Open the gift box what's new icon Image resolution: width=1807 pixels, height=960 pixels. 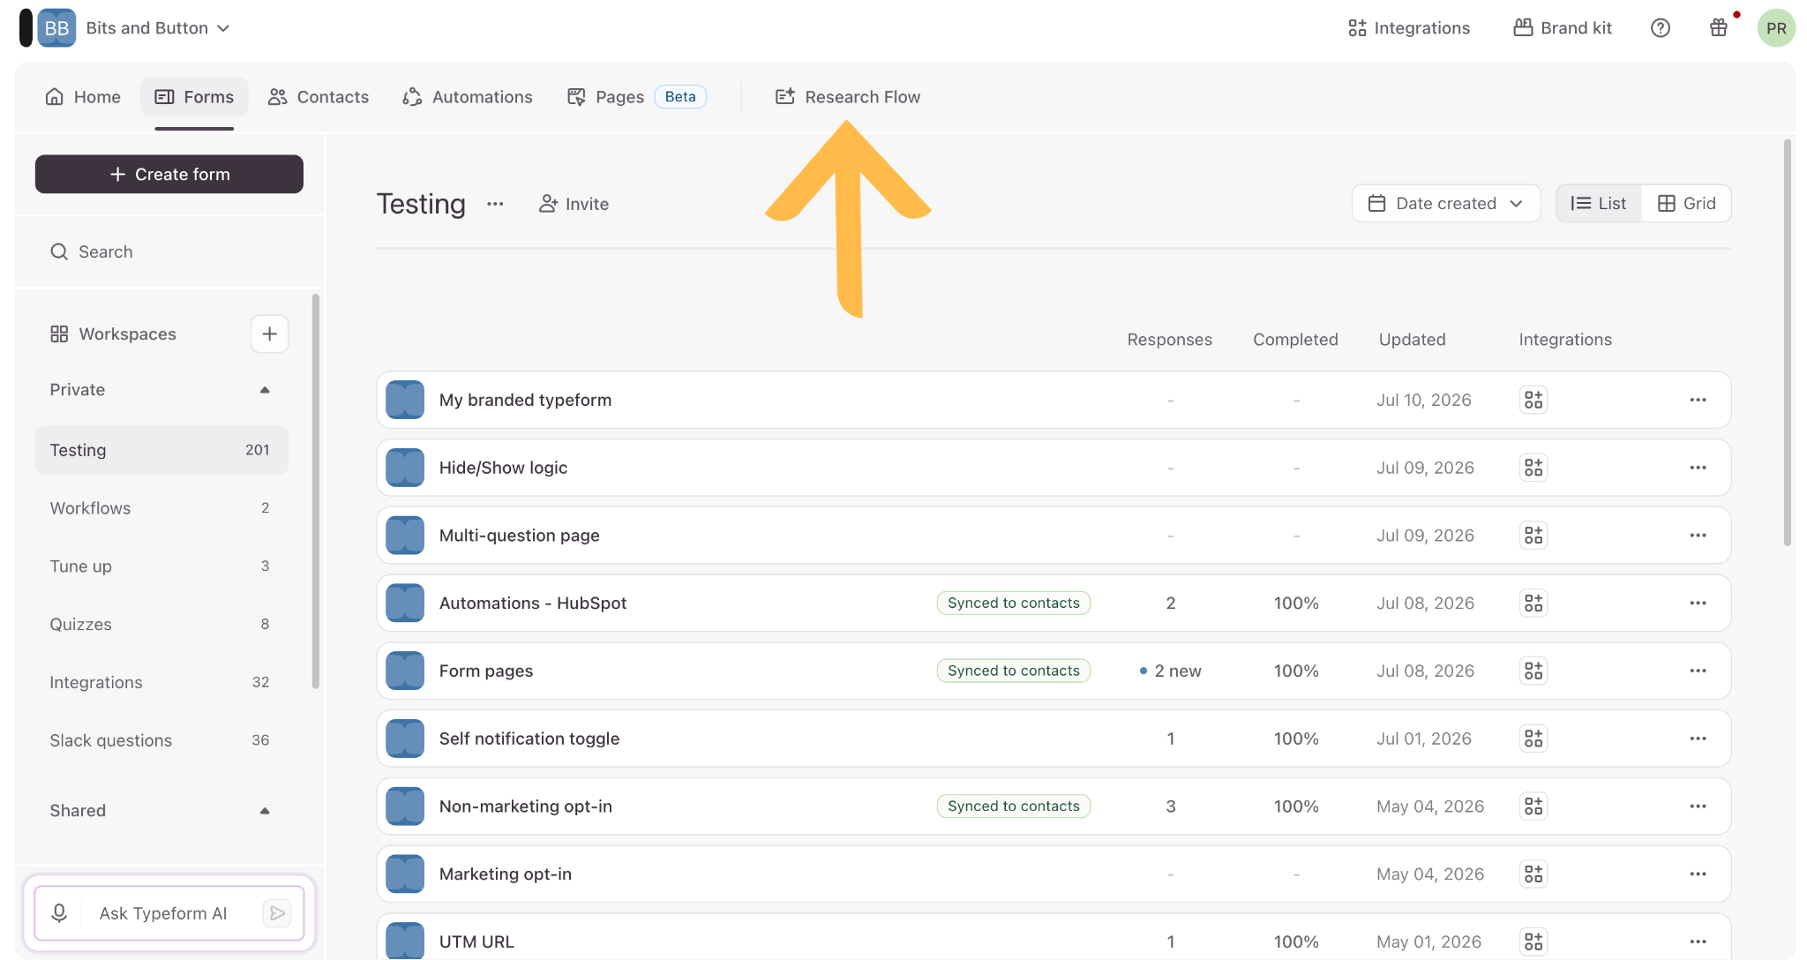[x=1719, y=28]
